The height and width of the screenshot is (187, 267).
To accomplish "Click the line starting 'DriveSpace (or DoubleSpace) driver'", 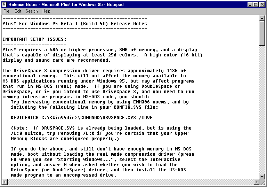I will click(98, 170).
